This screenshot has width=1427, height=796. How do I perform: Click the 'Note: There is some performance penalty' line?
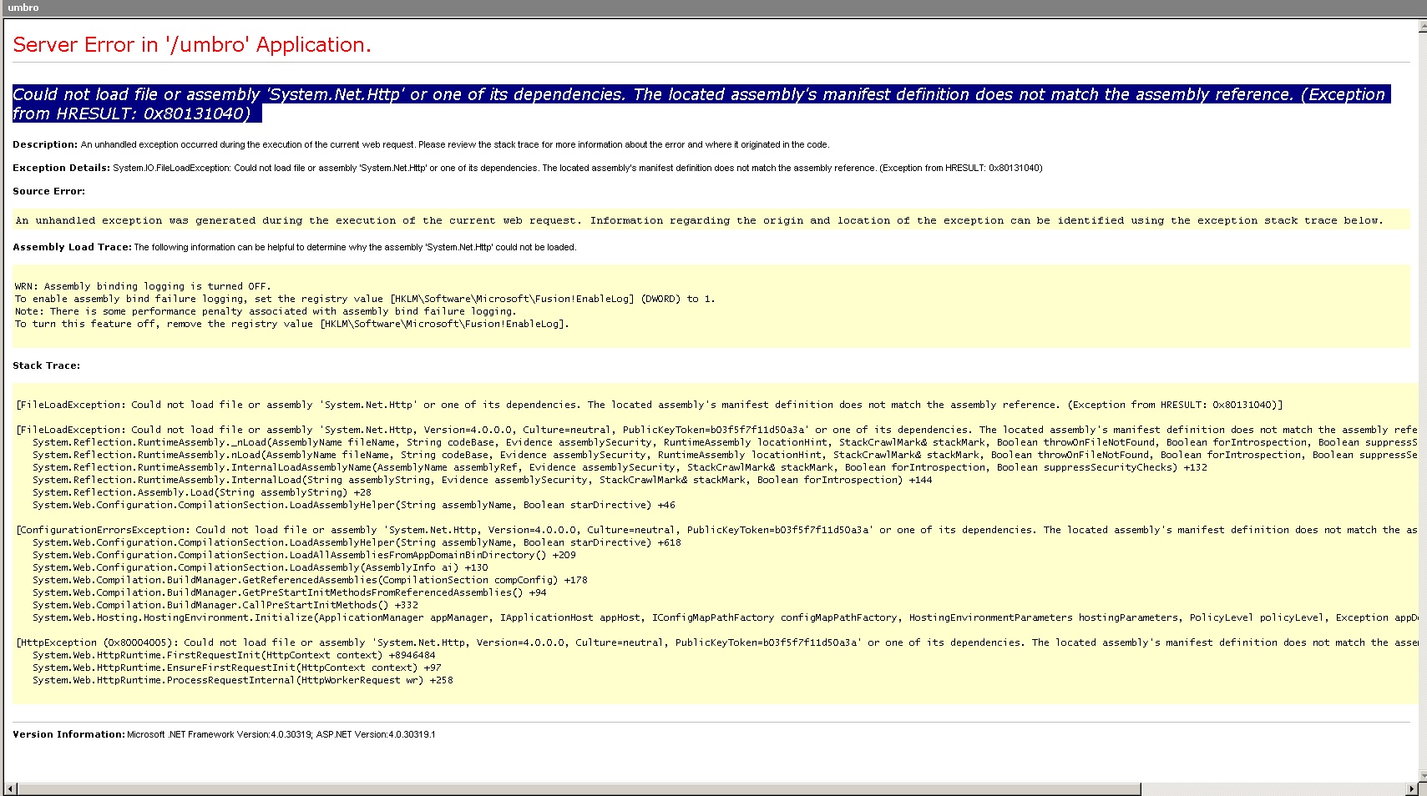(x=266, y=311)
